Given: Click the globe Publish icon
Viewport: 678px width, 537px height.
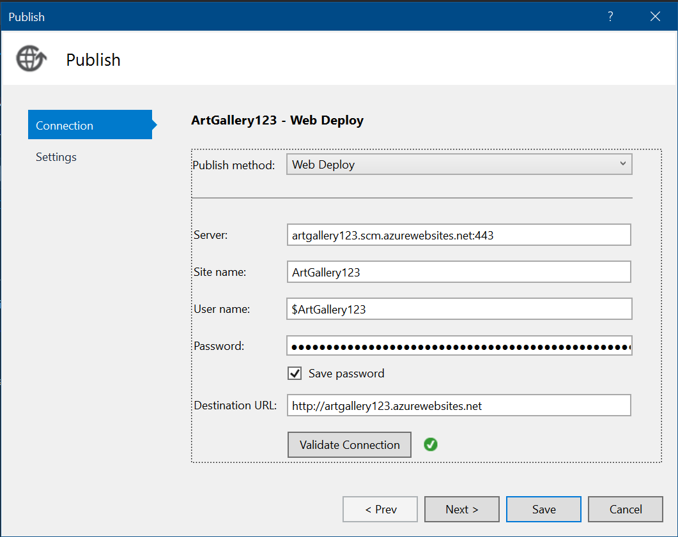Looking at the screenshot, I should tap(31, 58).
